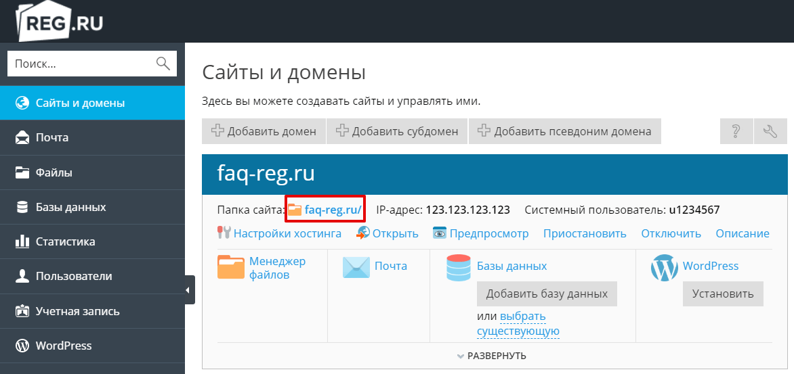Click the mail envelope icon in domain panel
Image resolution: width=794 pixels, height=374 pixels.
pos(355,267)
